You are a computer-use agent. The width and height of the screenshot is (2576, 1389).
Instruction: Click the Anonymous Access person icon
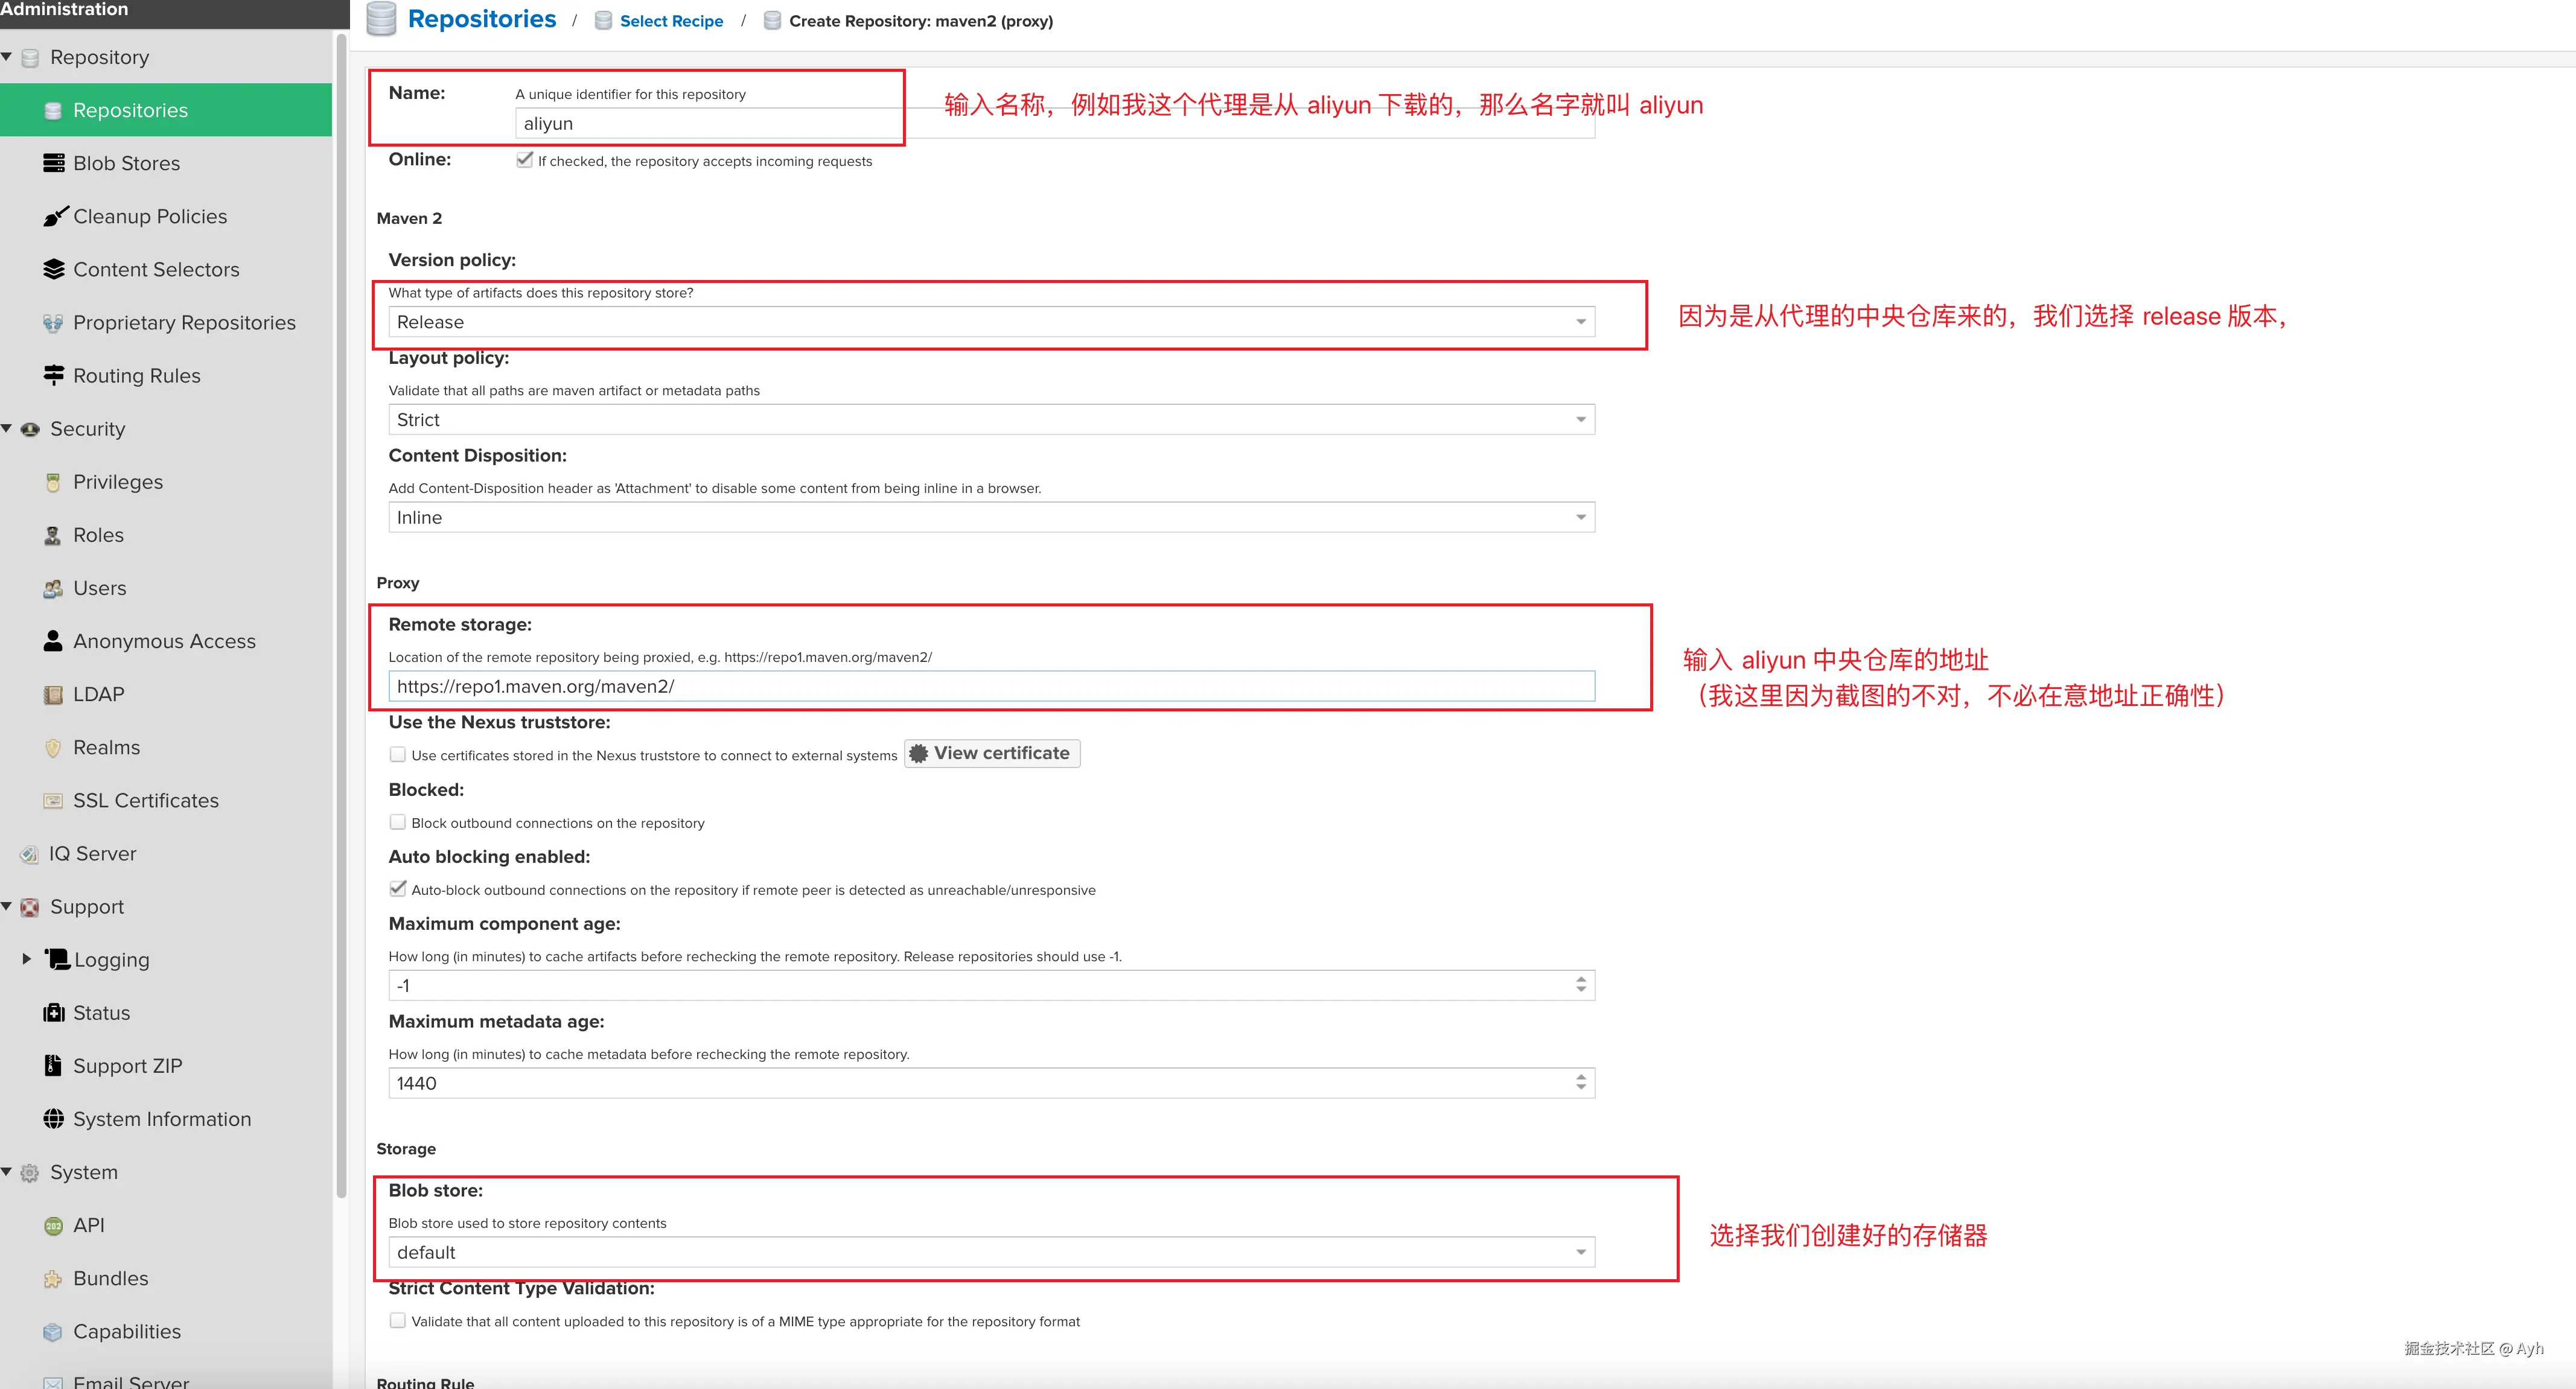pos(53,641)
